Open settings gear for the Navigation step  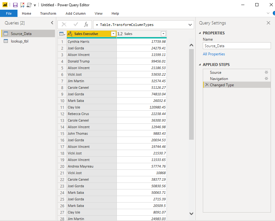click(266, 78)
